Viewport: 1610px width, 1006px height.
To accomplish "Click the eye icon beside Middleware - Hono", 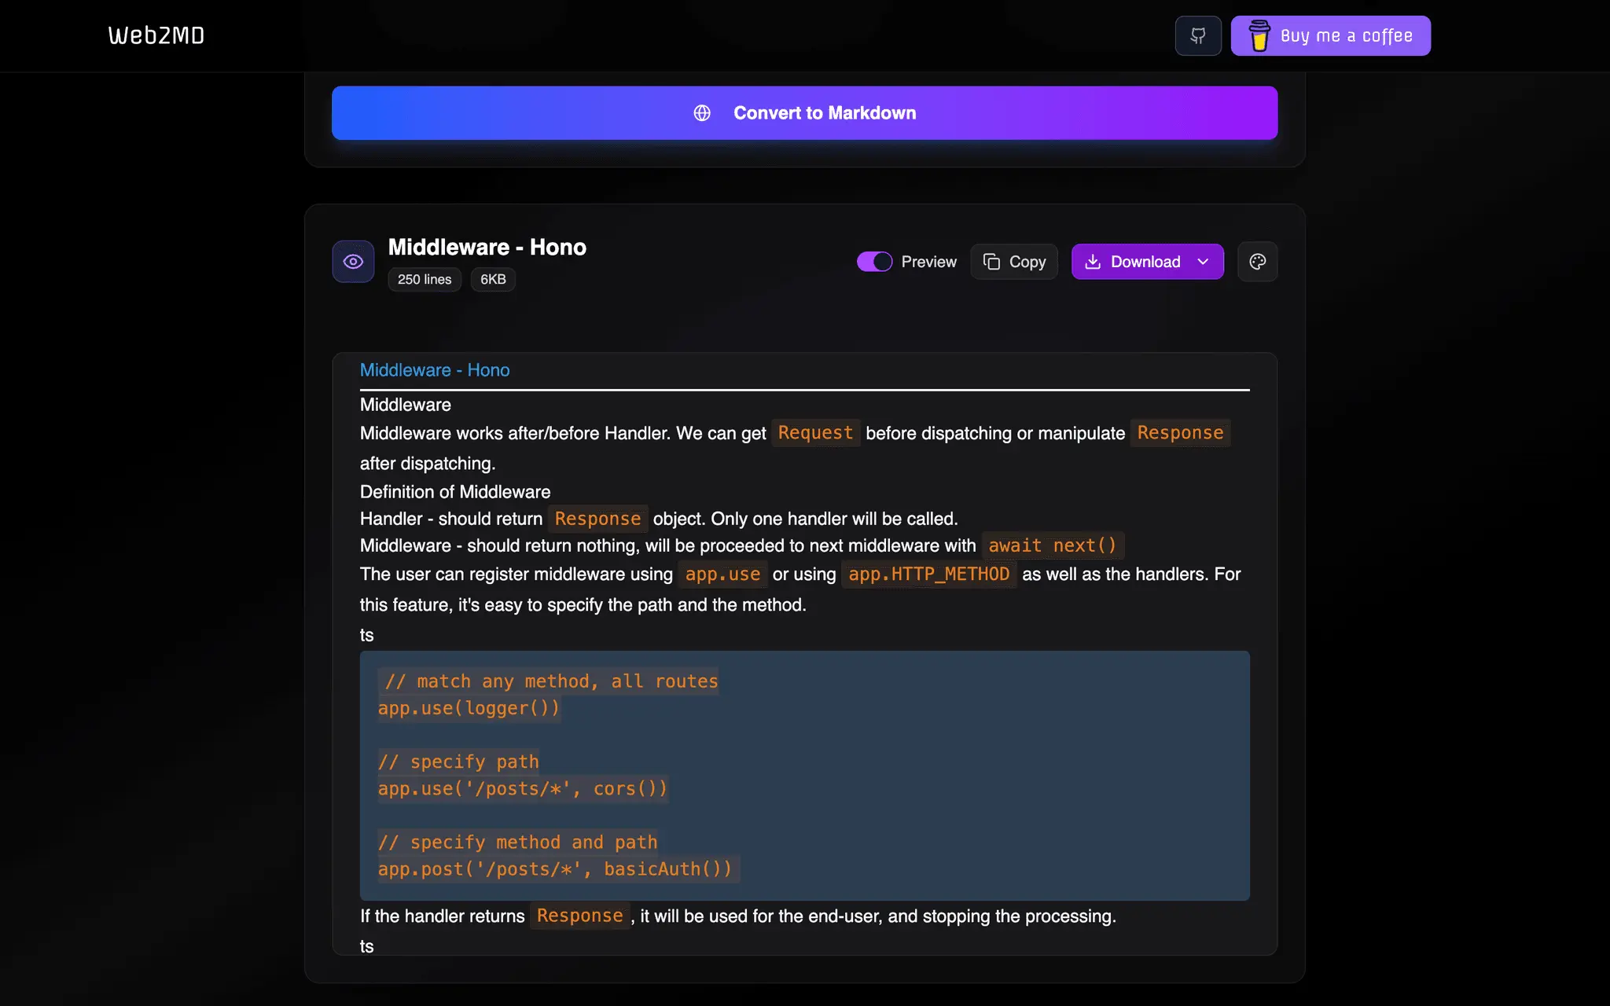I will (353, 262).
